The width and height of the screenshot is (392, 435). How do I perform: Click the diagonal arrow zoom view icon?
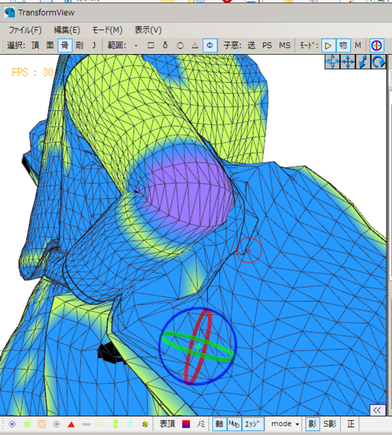pos(363,62)
